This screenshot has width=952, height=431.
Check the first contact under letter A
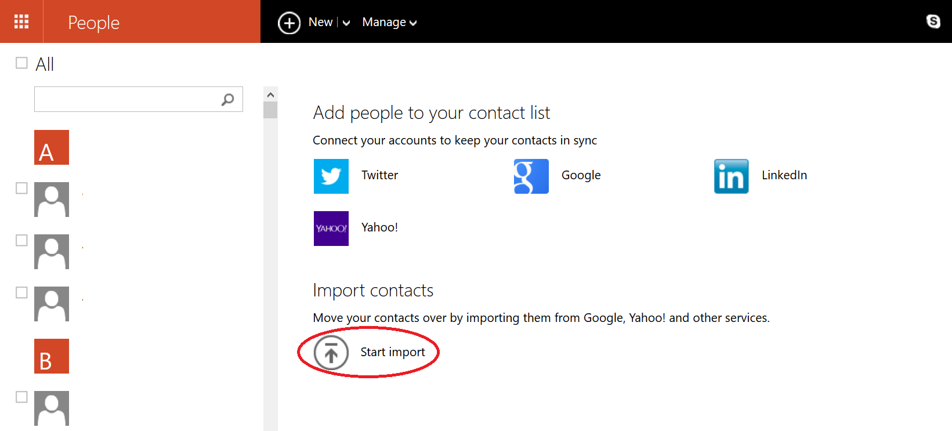click(21, 188)
